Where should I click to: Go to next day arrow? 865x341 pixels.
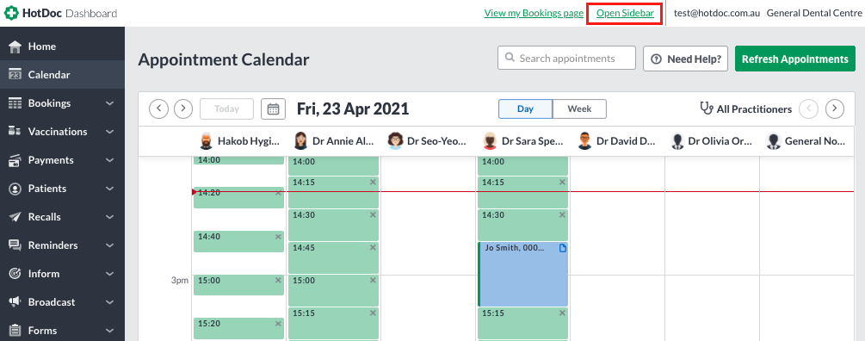(183, 108)
